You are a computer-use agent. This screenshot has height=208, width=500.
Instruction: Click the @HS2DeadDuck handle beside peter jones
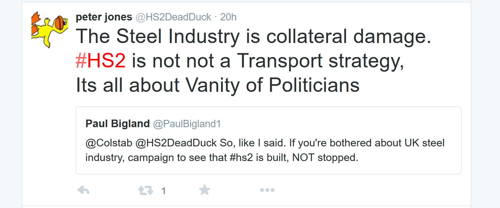173,17
